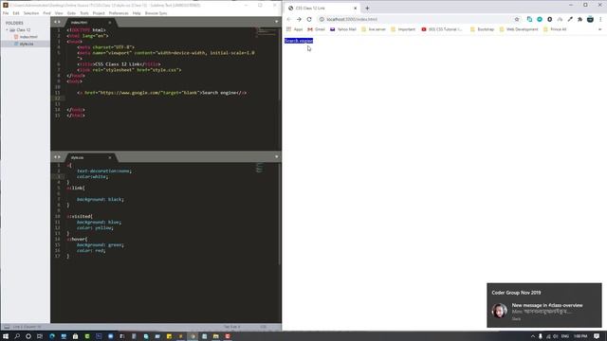Show more bookmarks chevron

point(600,29)
